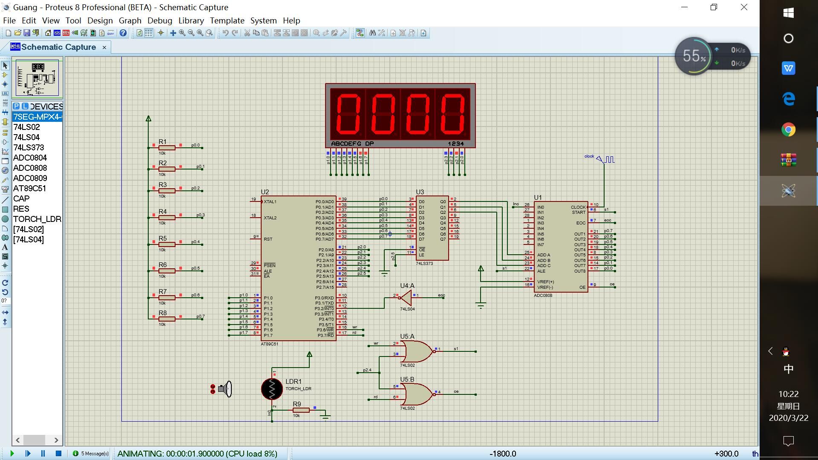Open the Debug menu

(160, 20)
